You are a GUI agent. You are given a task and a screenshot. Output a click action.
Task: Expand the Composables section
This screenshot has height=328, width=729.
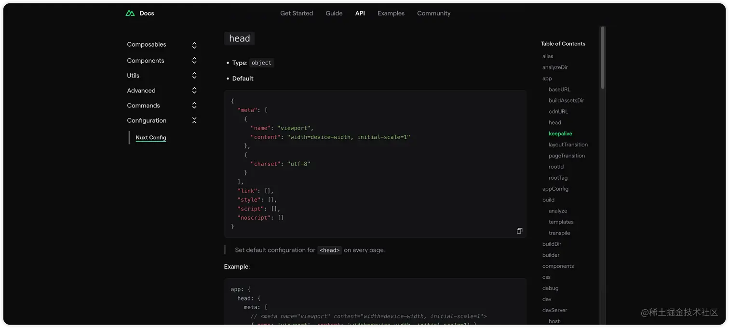coord(194,45)
